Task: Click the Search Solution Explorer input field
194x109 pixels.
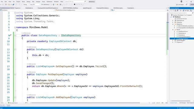Action: tap(181, 13)
